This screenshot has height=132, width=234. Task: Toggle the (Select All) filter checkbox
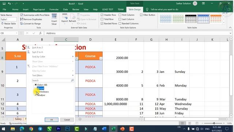coord(36,85)
